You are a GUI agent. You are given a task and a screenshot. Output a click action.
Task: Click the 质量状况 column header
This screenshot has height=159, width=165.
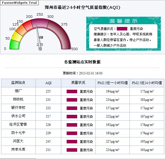click(x=78, y=82)
